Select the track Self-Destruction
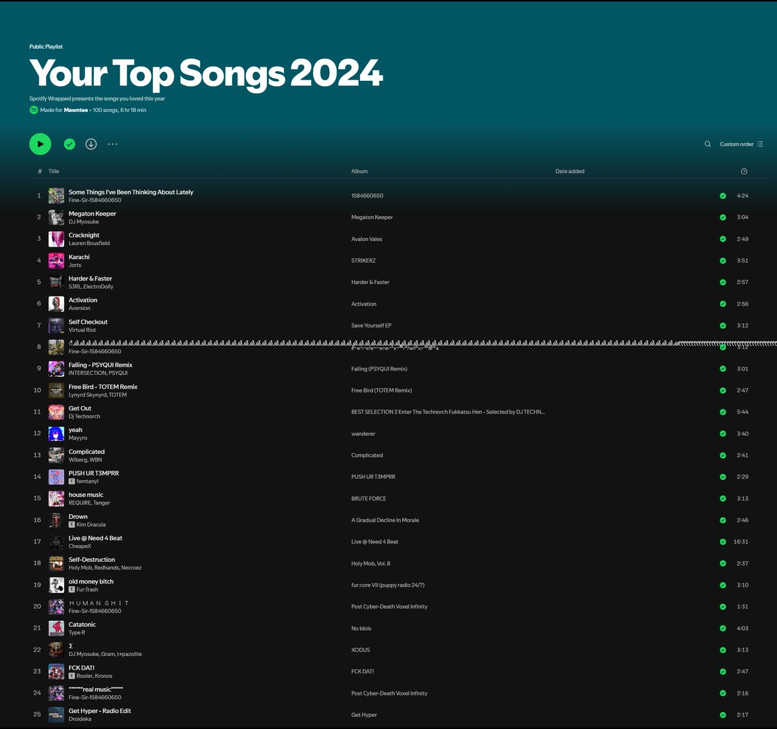The image size is (777, 729). 92,559
